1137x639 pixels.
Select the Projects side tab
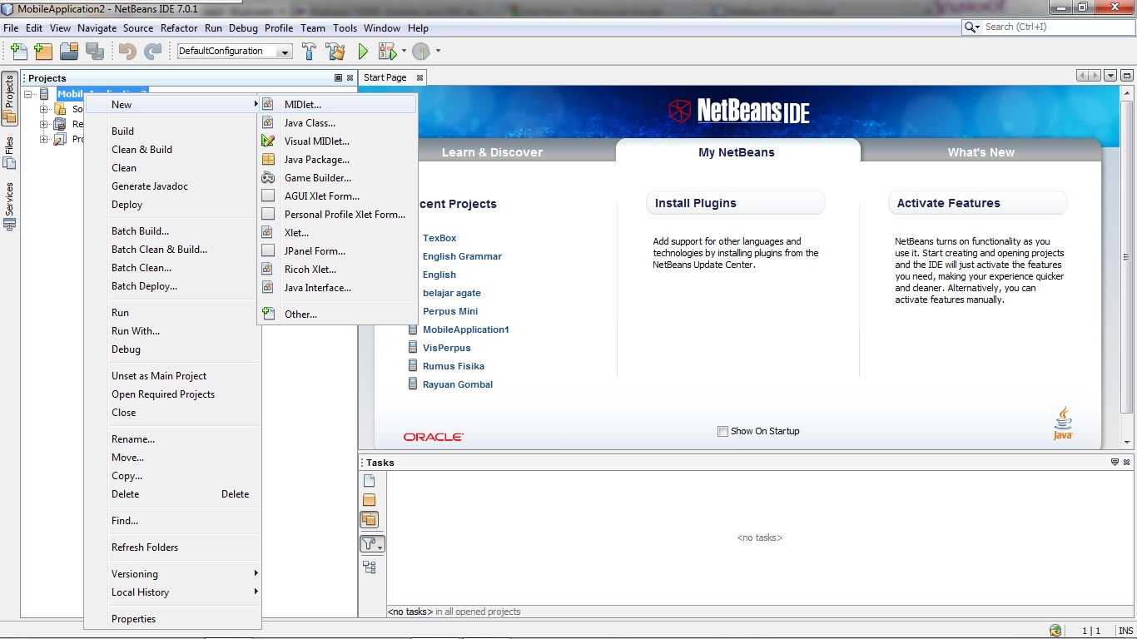pyautogui.click(x=9, y=98)
